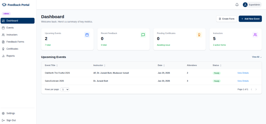Open the Settings page
Image resolution: width=266 pixels, height=124 pixels.
tap(17, 113)
